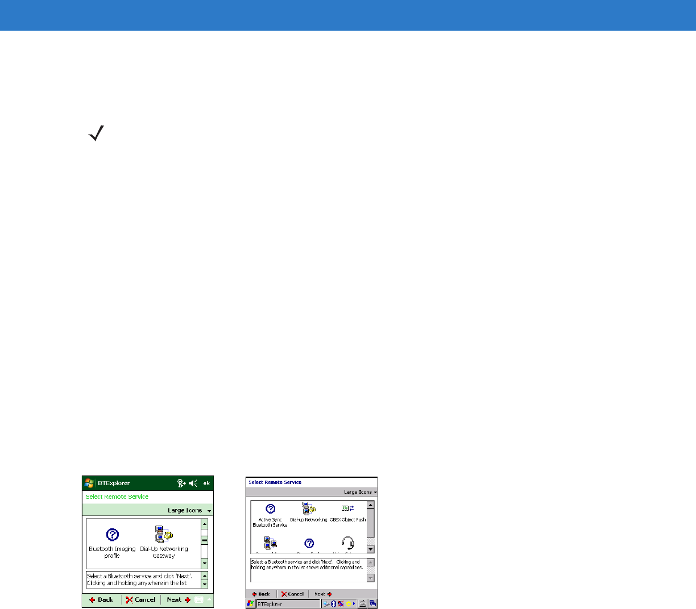Viewport: 696px width, 609px height.
Task: Click the 'Select Remote Service' heading in blue text
Action: [275, 482]
